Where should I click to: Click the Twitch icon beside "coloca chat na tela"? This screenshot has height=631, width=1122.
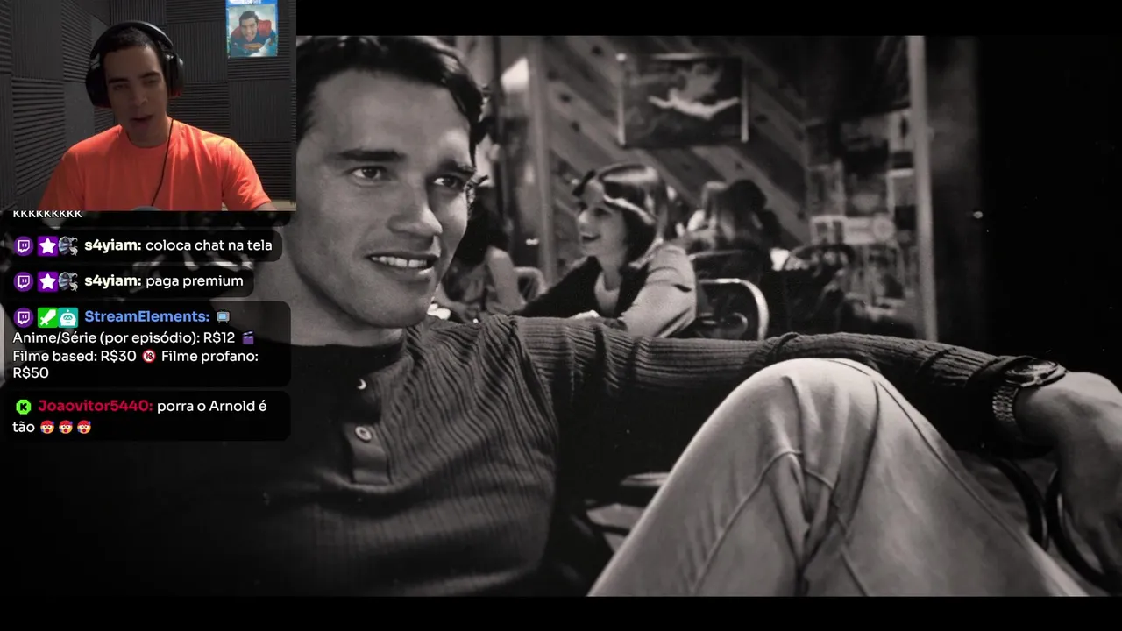coord(24,246)
